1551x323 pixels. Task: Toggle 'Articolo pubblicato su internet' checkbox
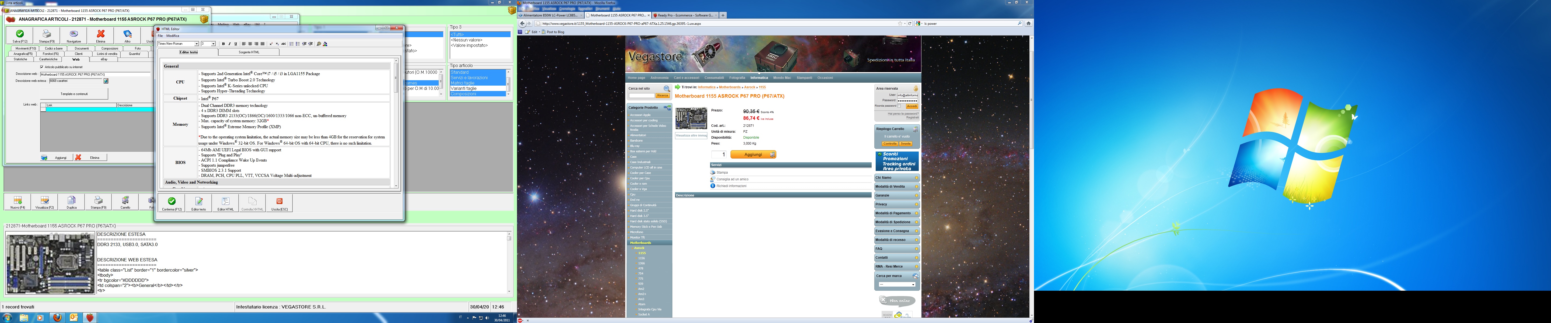[41, 67]
